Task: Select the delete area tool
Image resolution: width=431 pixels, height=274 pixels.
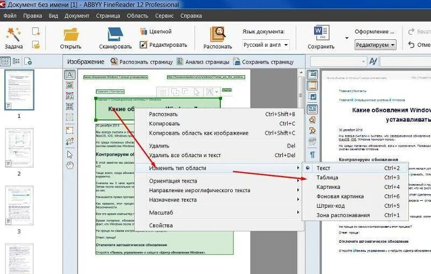Action: point(69,130)
